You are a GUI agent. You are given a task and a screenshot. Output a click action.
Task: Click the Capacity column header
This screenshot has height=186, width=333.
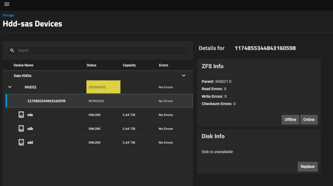129,65
